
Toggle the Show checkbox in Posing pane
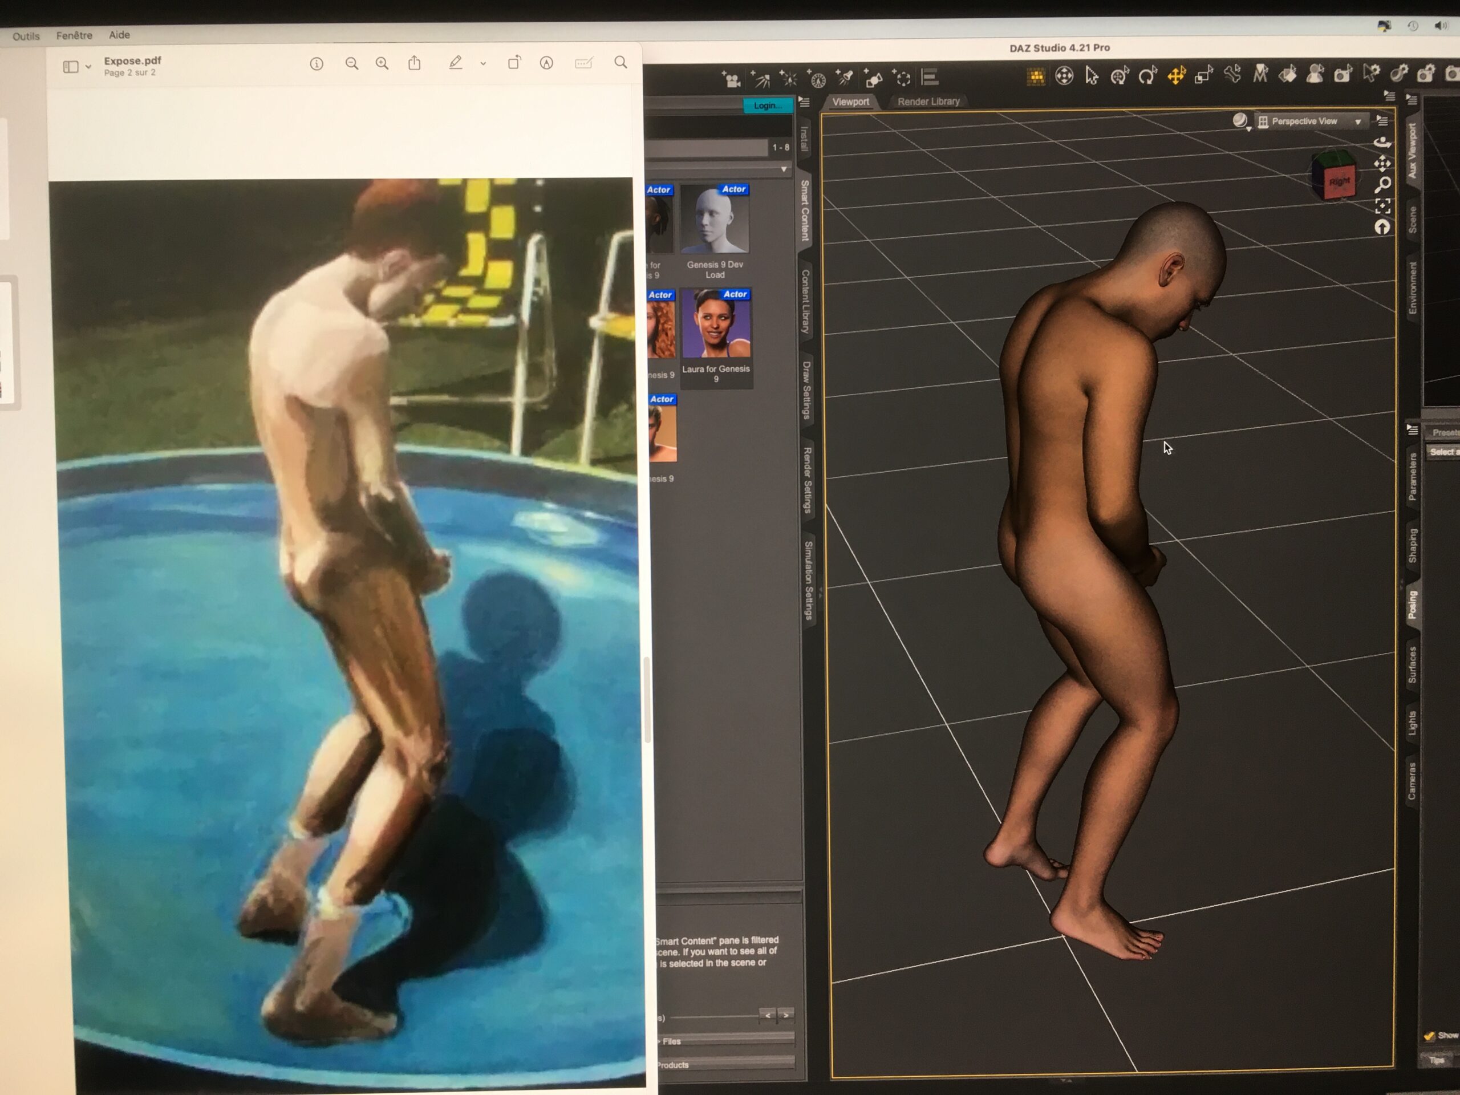(x=1429, y=1036)
